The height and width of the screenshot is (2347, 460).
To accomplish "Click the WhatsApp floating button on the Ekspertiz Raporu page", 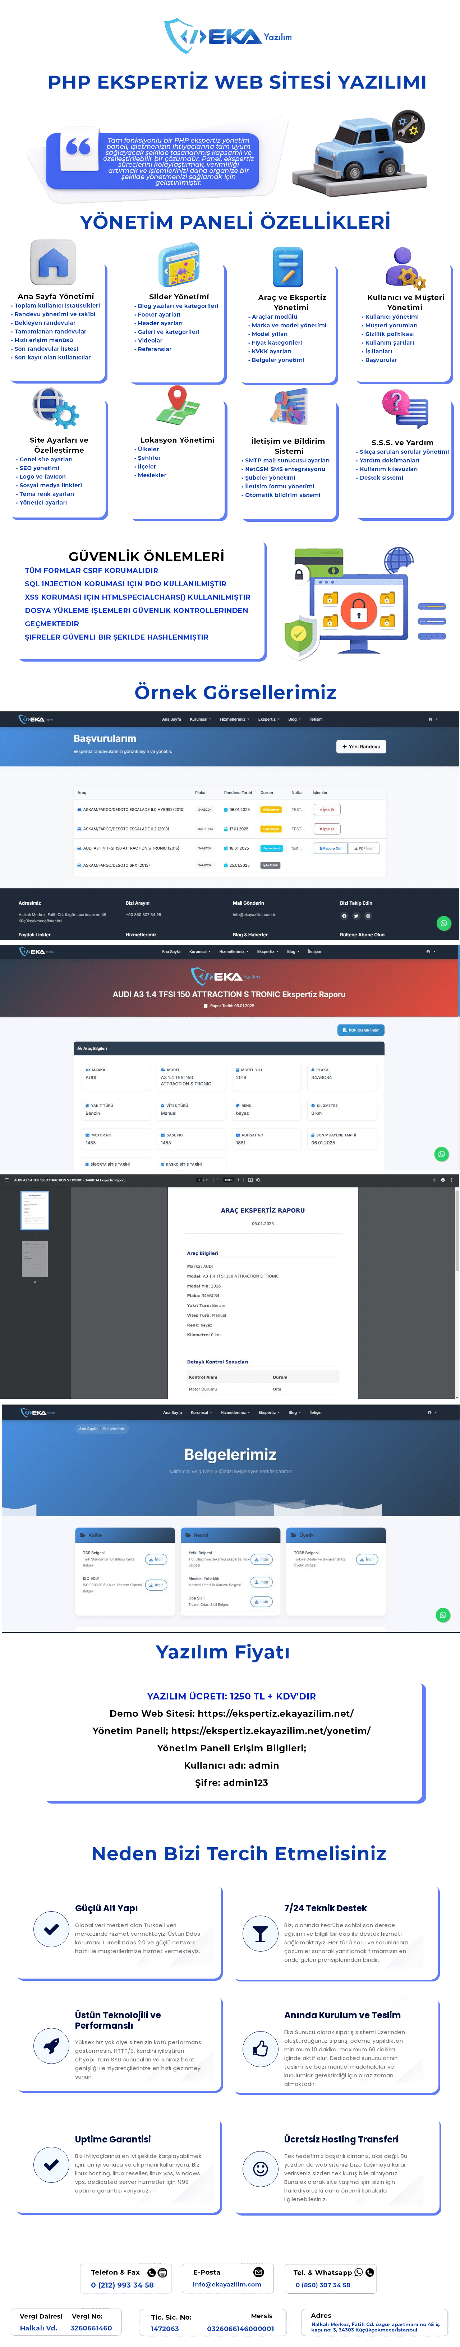I will click(442, 1154).
